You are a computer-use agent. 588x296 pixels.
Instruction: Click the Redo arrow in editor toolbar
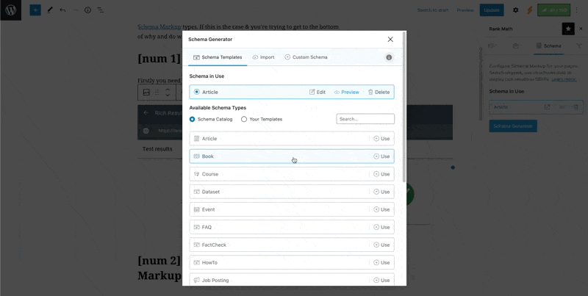76,10
